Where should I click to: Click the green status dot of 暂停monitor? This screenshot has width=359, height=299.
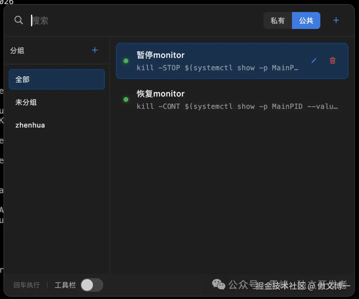click(126, 61)
